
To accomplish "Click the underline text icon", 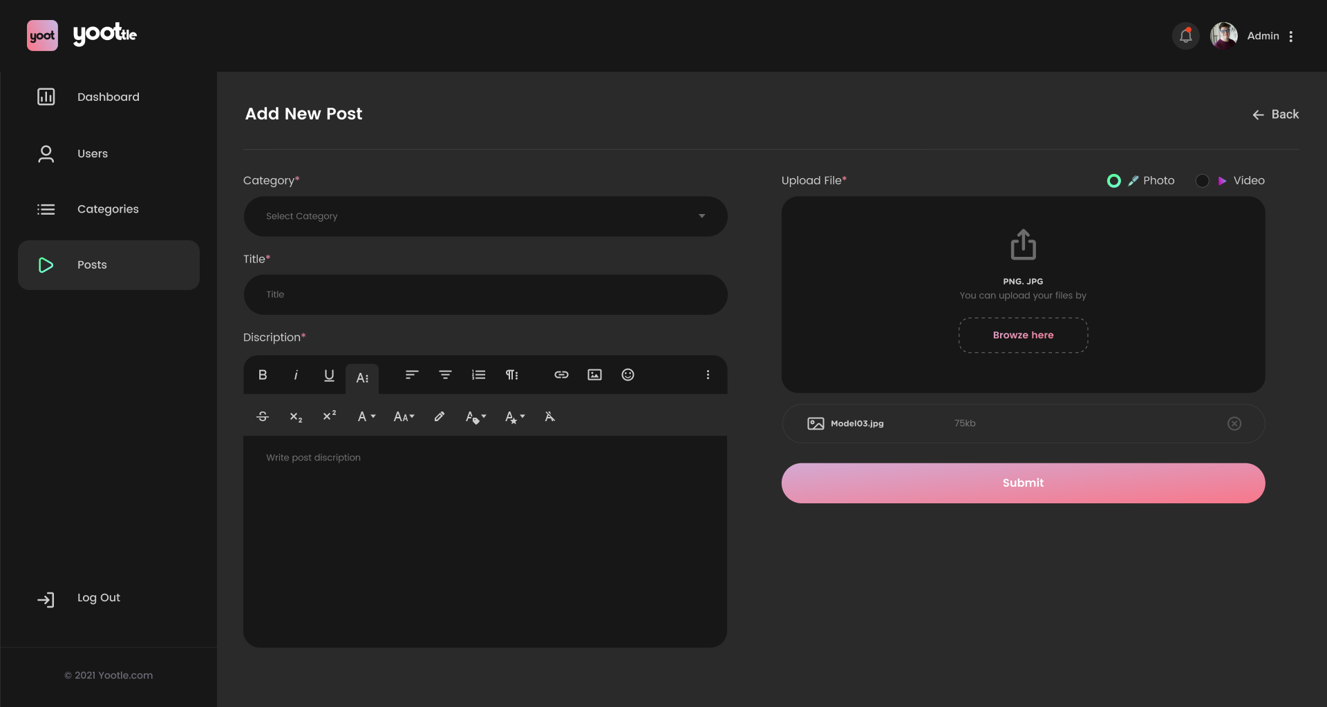I will tap(329, 375).
